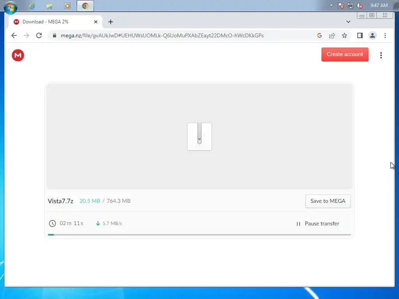Launch Internet Explorer from taskbar

click(x=32, y=6)
